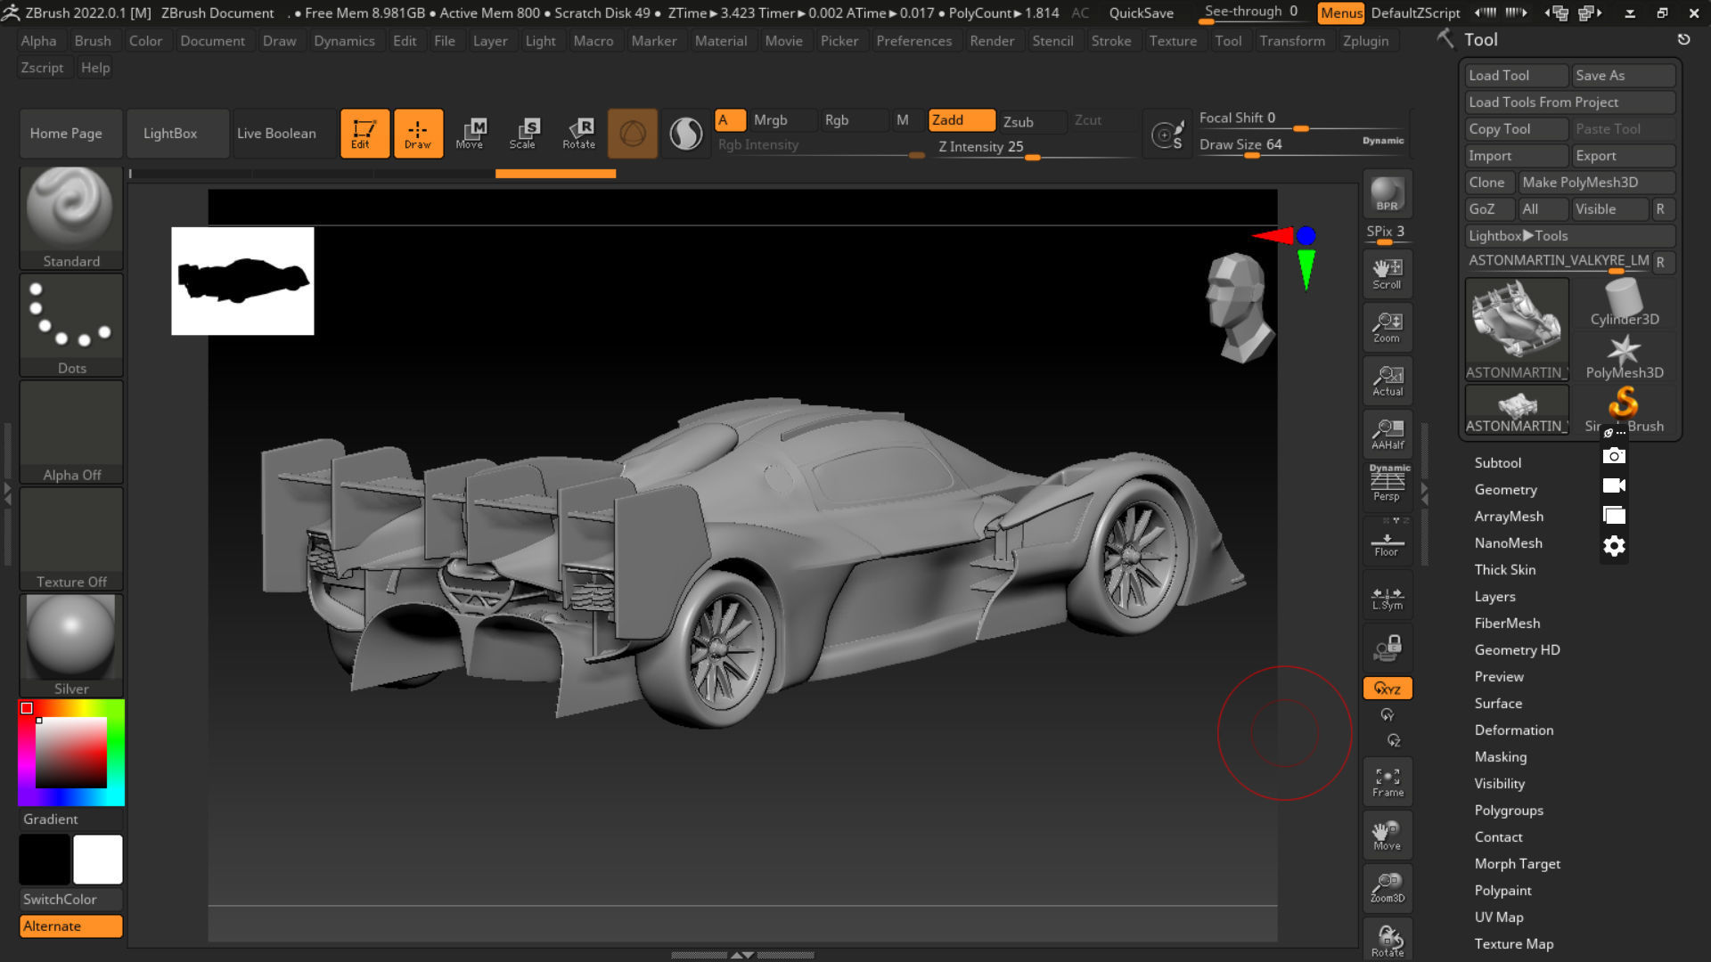Toggle the Zadd mode
This screenshot has width=1711, height=962.
coord(962,120)
